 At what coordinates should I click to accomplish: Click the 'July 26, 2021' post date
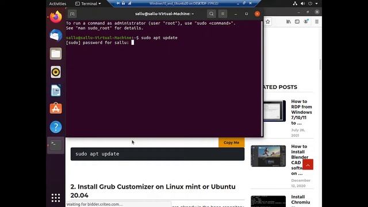pos(298,133)
